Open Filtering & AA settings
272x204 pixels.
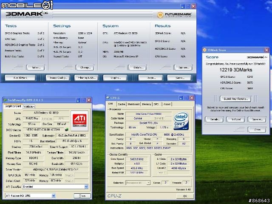(86, 78)
